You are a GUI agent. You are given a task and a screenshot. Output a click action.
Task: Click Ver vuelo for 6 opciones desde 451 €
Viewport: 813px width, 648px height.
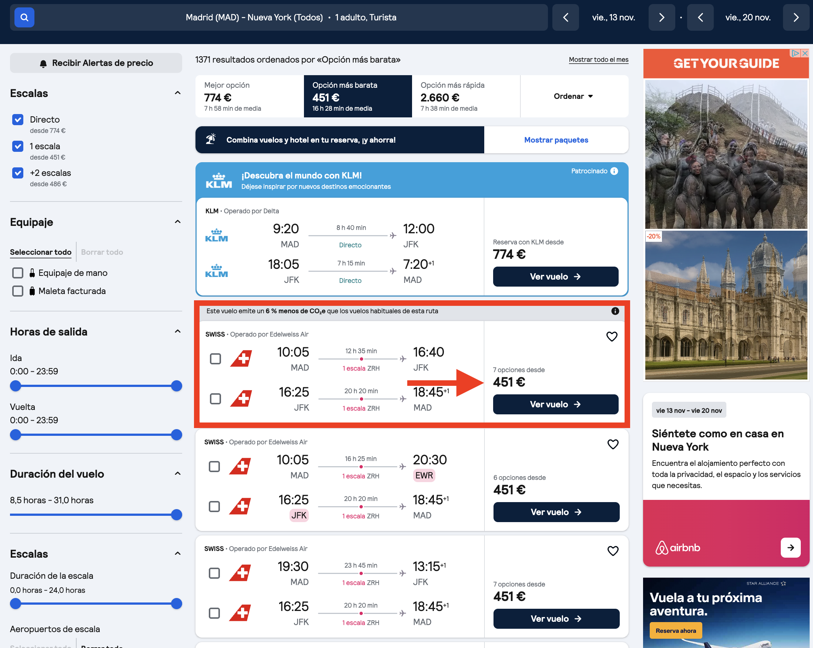556,512
